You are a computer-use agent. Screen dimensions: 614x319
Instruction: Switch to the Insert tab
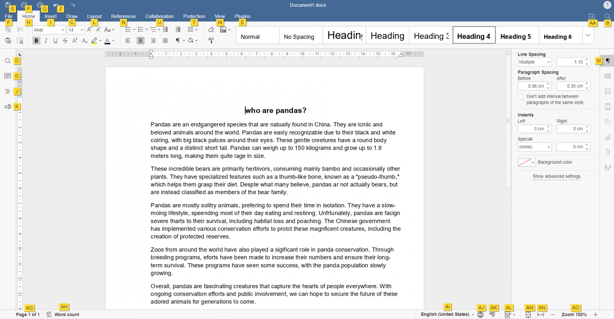click(x=51, y=16)
